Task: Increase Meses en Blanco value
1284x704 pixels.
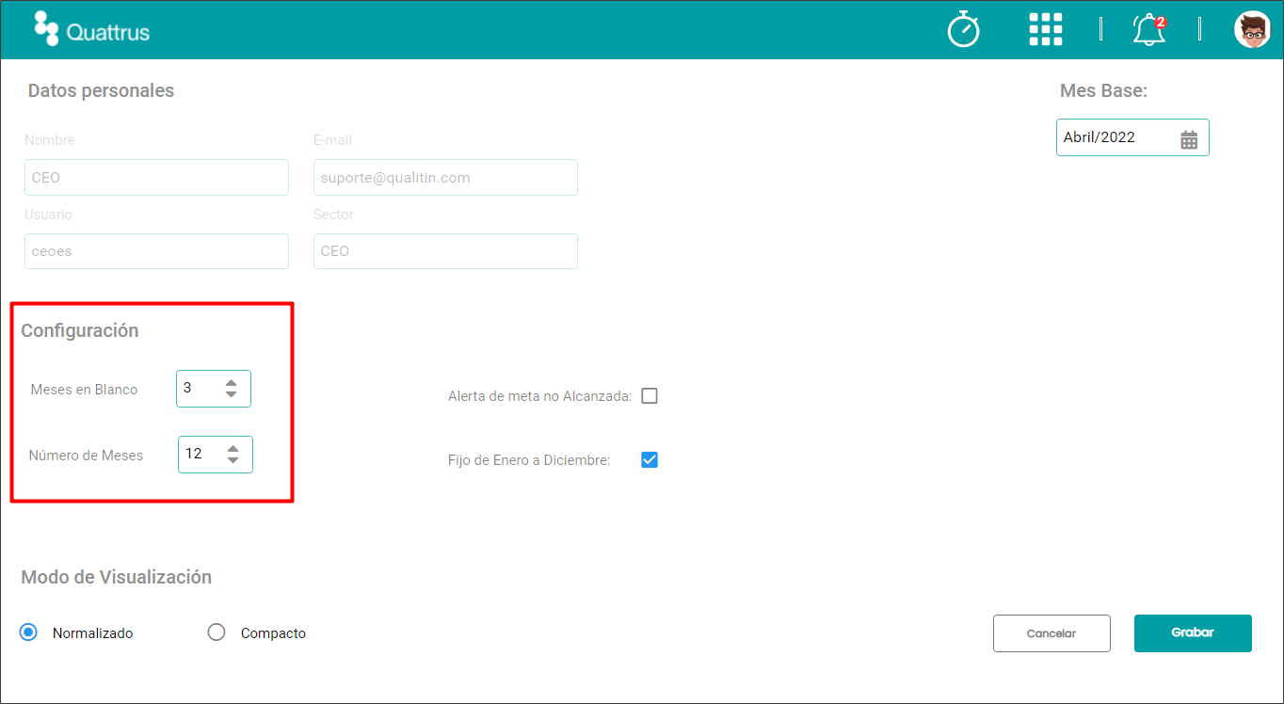Action: click(232, 382)
